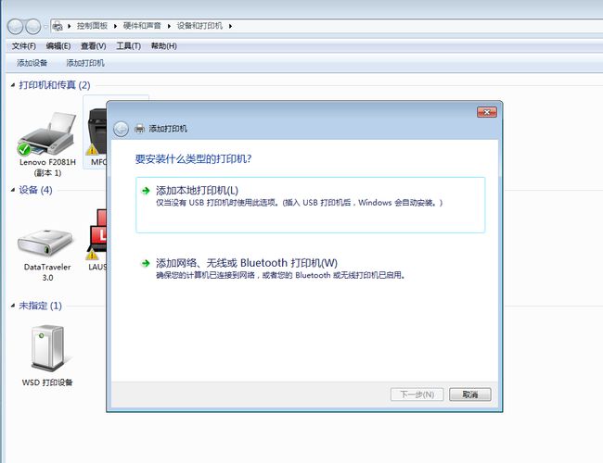Open the 帮助(H) menu
The image size is (603, 463).
click(x=164, y=46)
